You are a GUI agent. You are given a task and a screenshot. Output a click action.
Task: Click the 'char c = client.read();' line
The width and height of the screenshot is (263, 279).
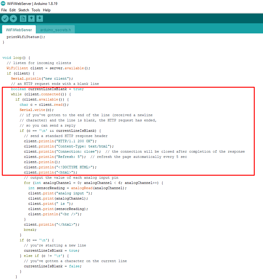click(x=44, y=105)
